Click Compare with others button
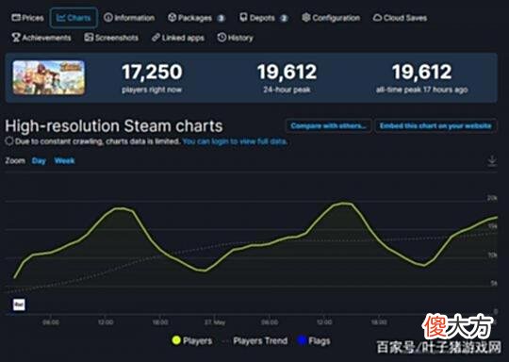This screenshot has width=509, height=362. point(329,126)
